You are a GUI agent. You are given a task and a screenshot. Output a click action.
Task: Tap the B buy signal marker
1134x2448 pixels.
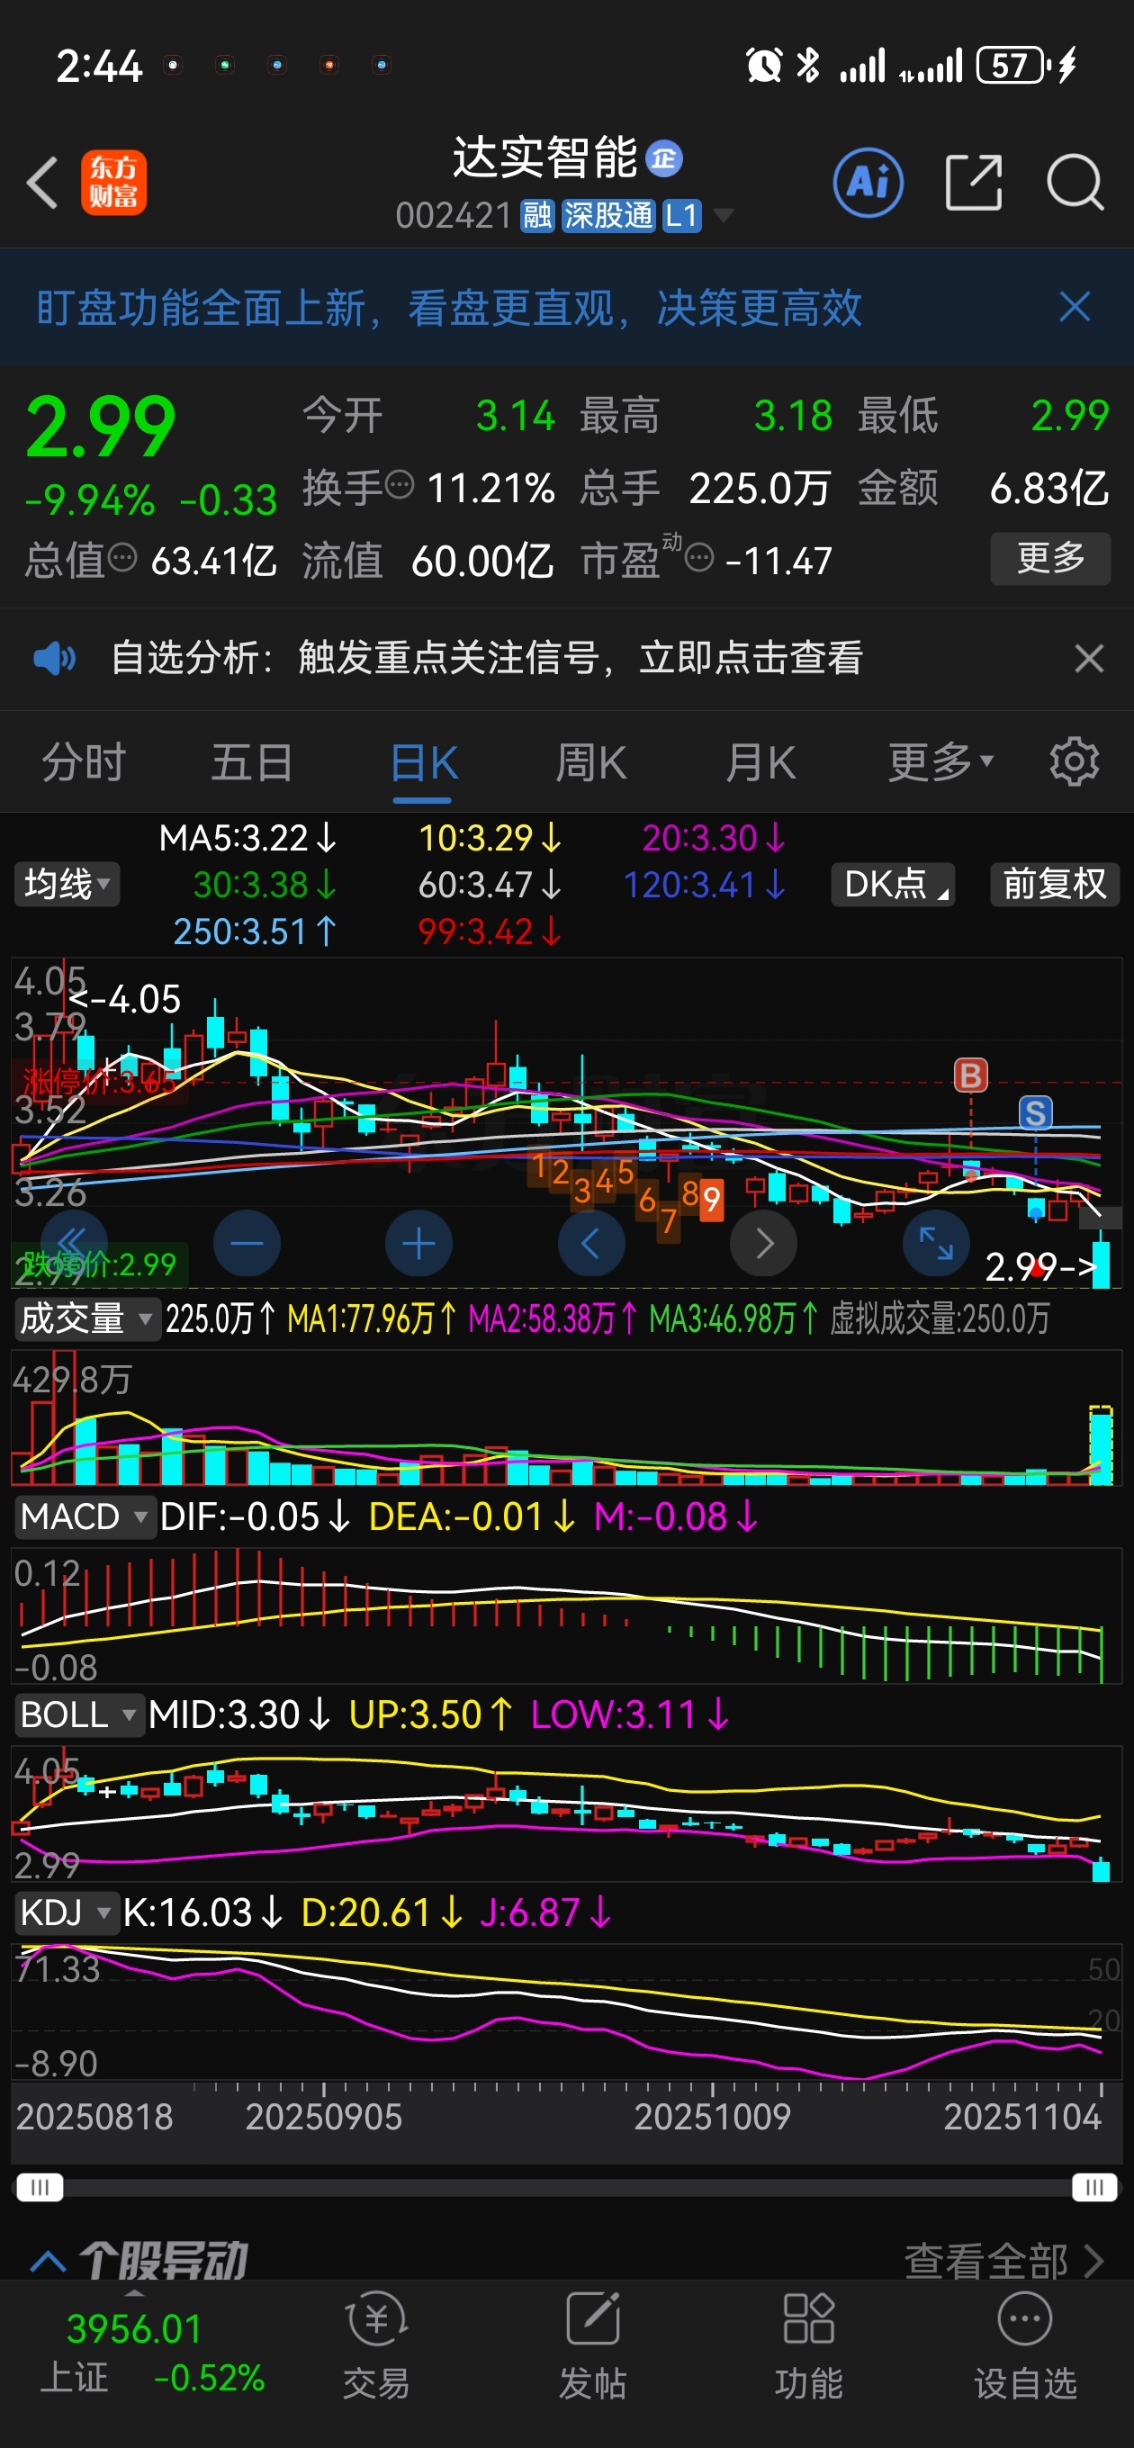(970, 1075)
